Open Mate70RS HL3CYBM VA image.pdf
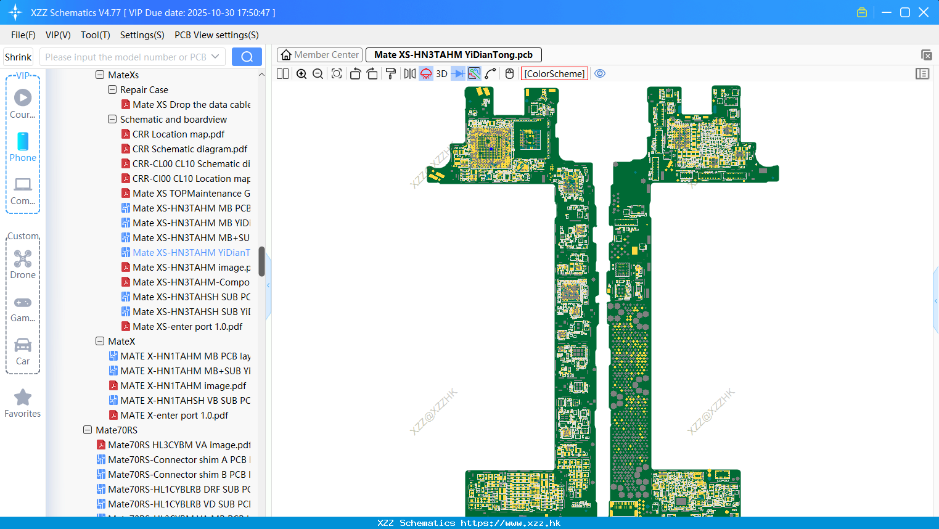The height and width of the screenshot is (529, 939). 173,445
